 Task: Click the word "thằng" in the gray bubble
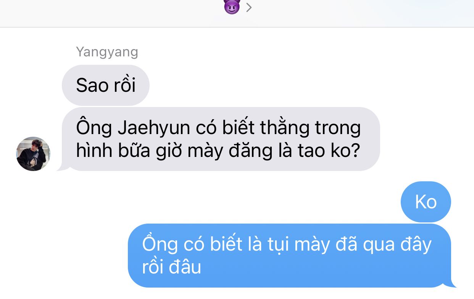click(x=285, y=128)
